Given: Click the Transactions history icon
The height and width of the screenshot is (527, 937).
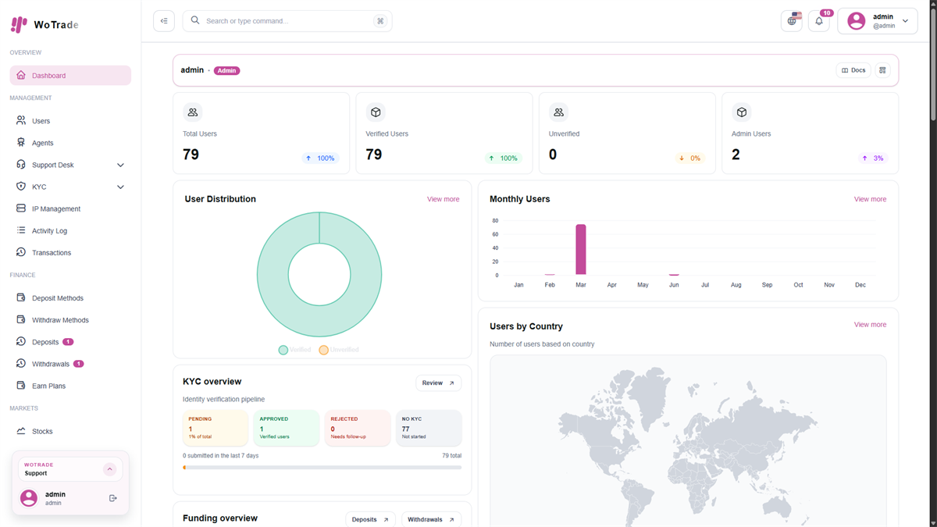Looking at the screenshot, I should [21, 252].
